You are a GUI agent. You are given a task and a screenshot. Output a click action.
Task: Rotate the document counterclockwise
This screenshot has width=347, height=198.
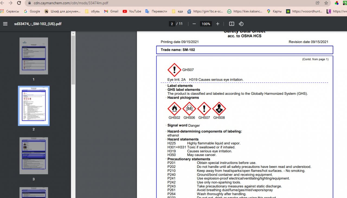(x=241, y=24)
